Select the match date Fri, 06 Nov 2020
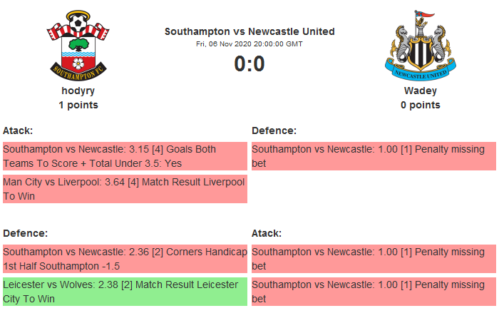This screenshot has height=328, width=499. click(x=249, y=43)
